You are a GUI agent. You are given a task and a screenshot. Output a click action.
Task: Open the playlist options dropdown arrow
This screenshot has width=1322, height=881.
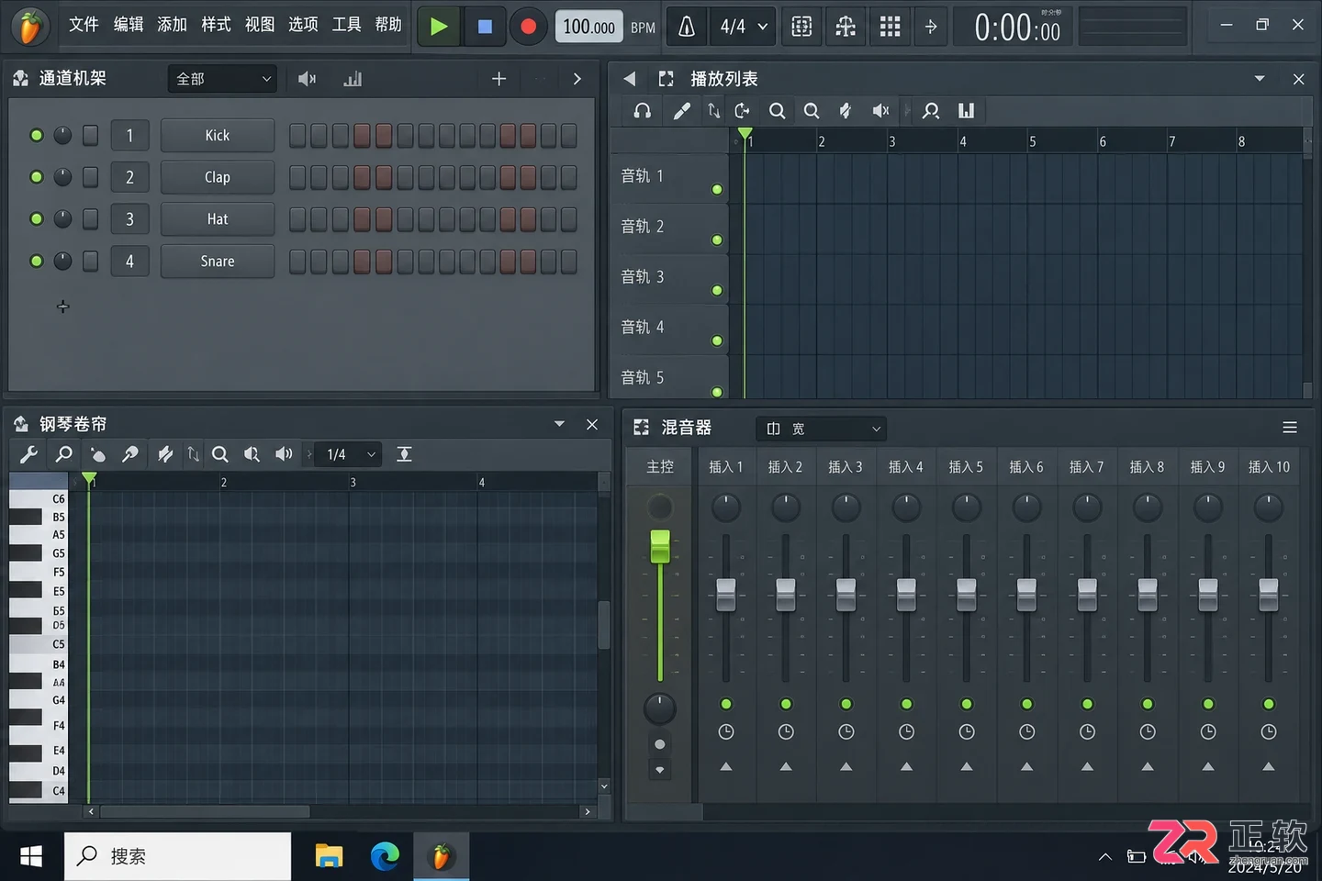point(1260,79)
